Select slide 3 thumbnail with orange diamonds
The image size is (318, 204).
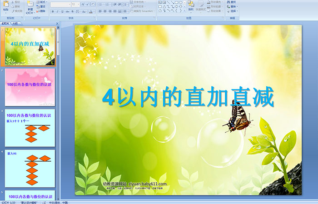click(x=30, y=128)
